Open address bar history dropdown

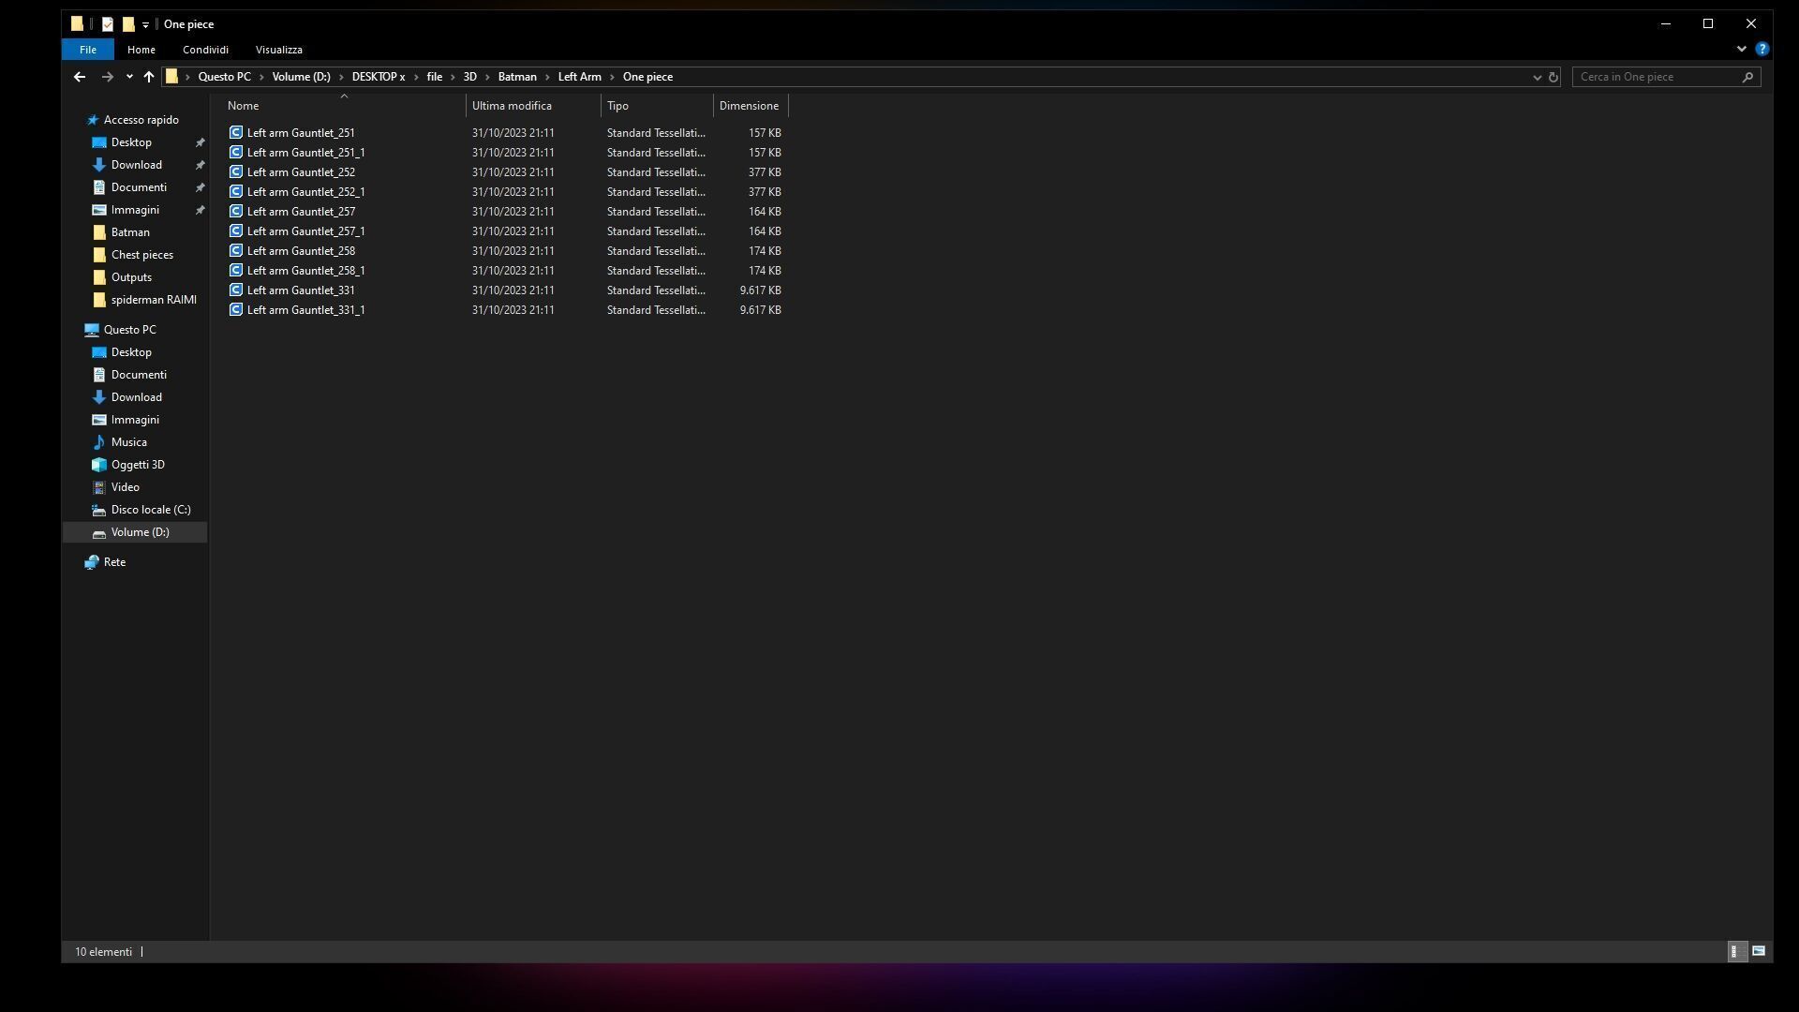(1537, 77)
